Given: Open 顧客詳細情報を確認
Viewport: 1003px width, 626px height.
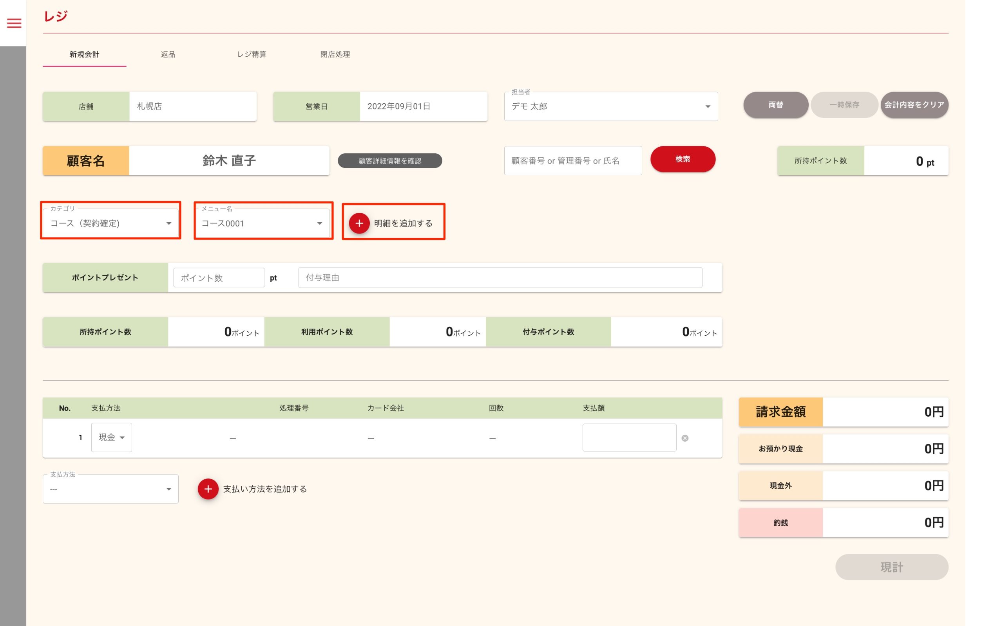Looking at the screenshot, I should coord(389,161).
